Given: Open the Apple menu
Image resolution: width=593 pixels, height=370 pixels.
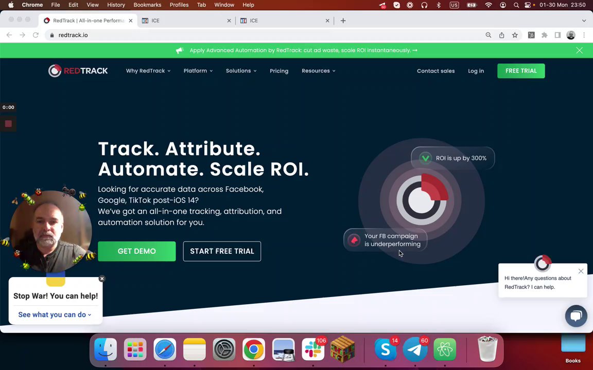Looking at the screenshot, I should tap(11, 5).
